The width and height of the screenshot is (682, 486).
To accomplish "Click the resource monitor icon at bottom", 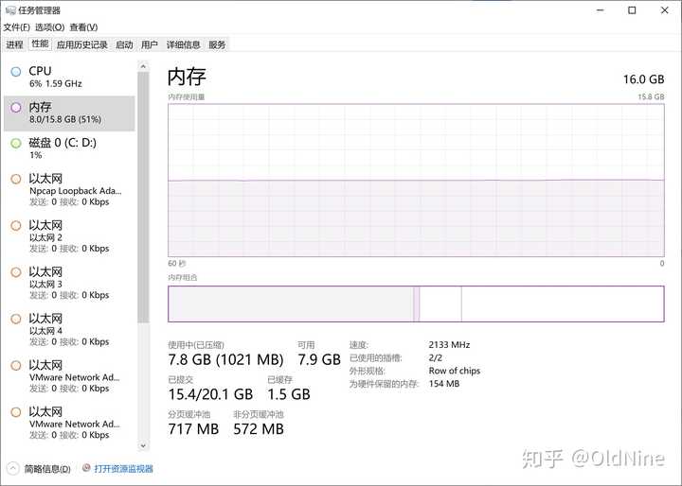I will [x=86, y=468].
